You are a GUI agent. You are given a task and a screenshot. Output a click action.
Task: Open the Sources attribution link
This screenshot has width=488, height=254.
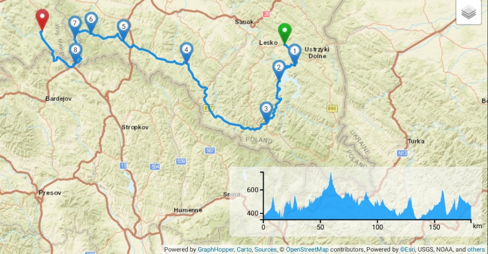pyautogui.click(x=265, y=249)
